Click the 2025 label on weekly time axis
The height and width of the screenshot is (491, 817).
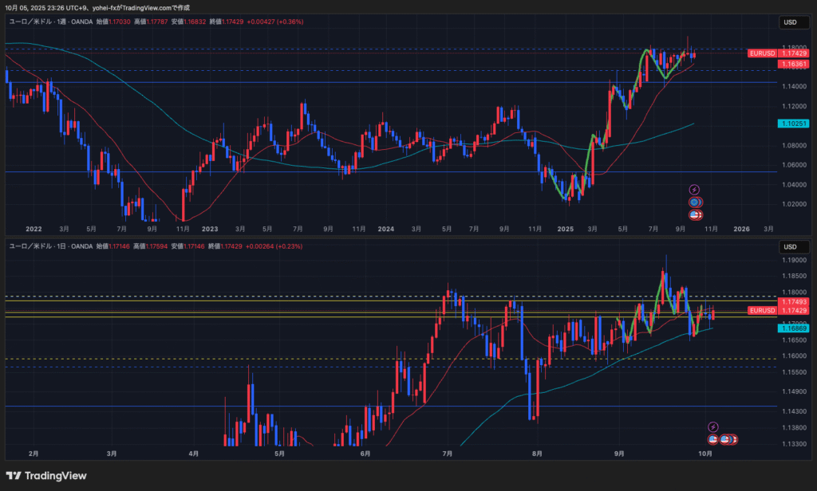pos(566,229)
